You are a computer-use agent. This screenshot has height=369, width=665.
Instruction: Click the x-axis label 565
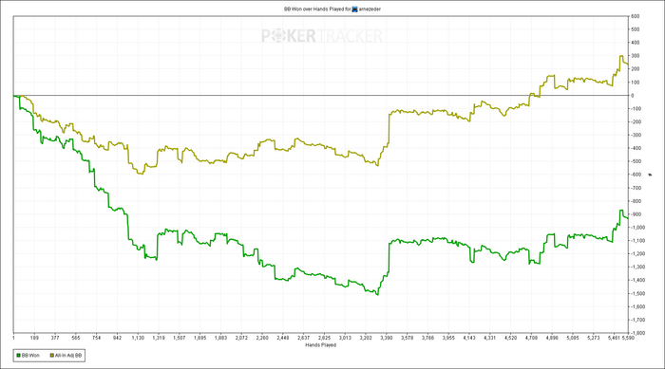pos(76,338)
